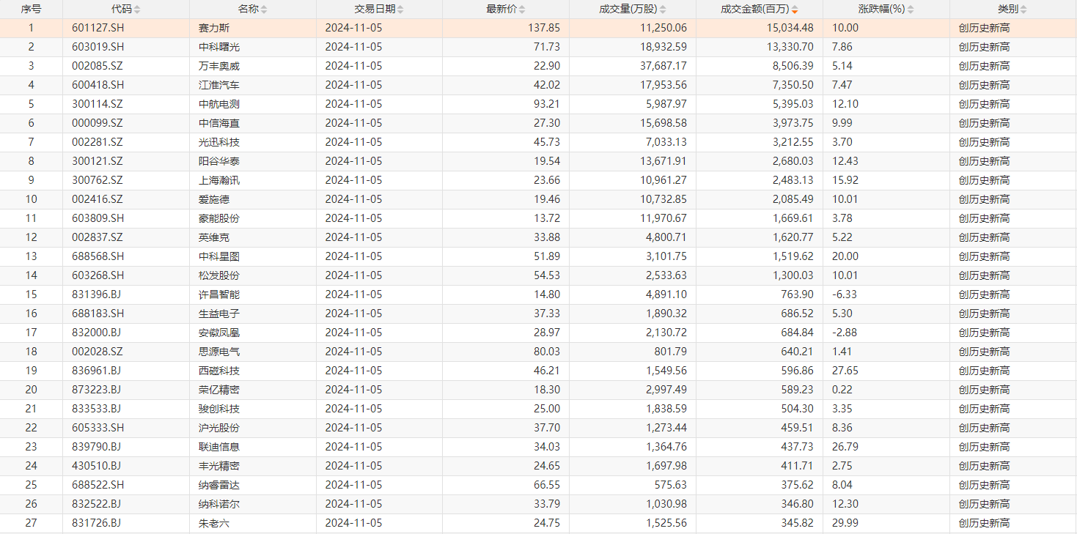This screenshot has width=1077, height=534.
Task: Choose the stock 万丰奥威
Action: click(x=219, y=66)
